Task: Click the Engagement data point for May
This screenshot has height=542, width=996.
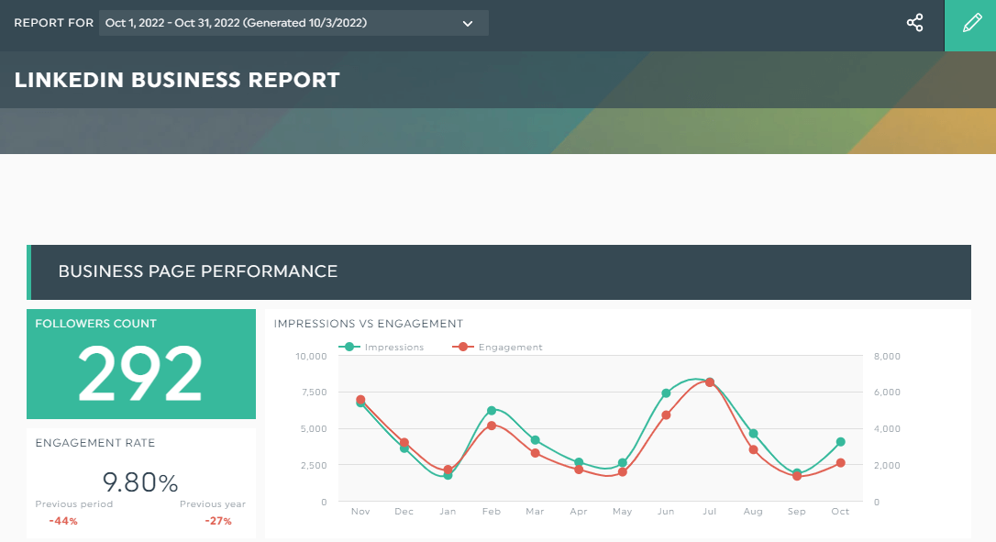Action: [623, 472]
